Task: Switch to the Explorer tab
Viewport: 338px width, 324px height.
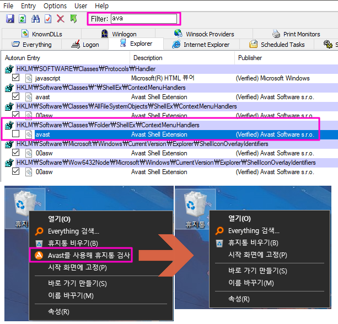Action: click(136, 44)
